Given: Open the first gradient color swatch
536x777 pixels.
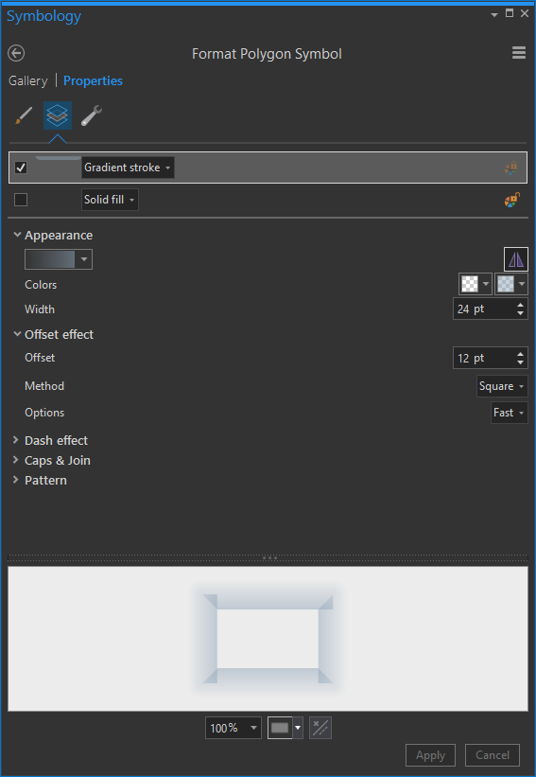Looking at the screenshot, I should (x=475, y=284).
